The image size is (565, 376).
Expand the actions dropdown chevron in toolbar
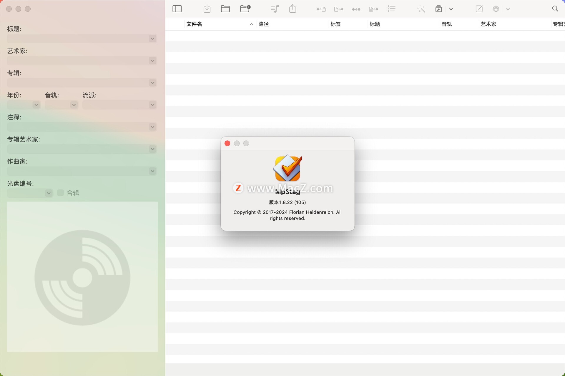tap(451, 9)
